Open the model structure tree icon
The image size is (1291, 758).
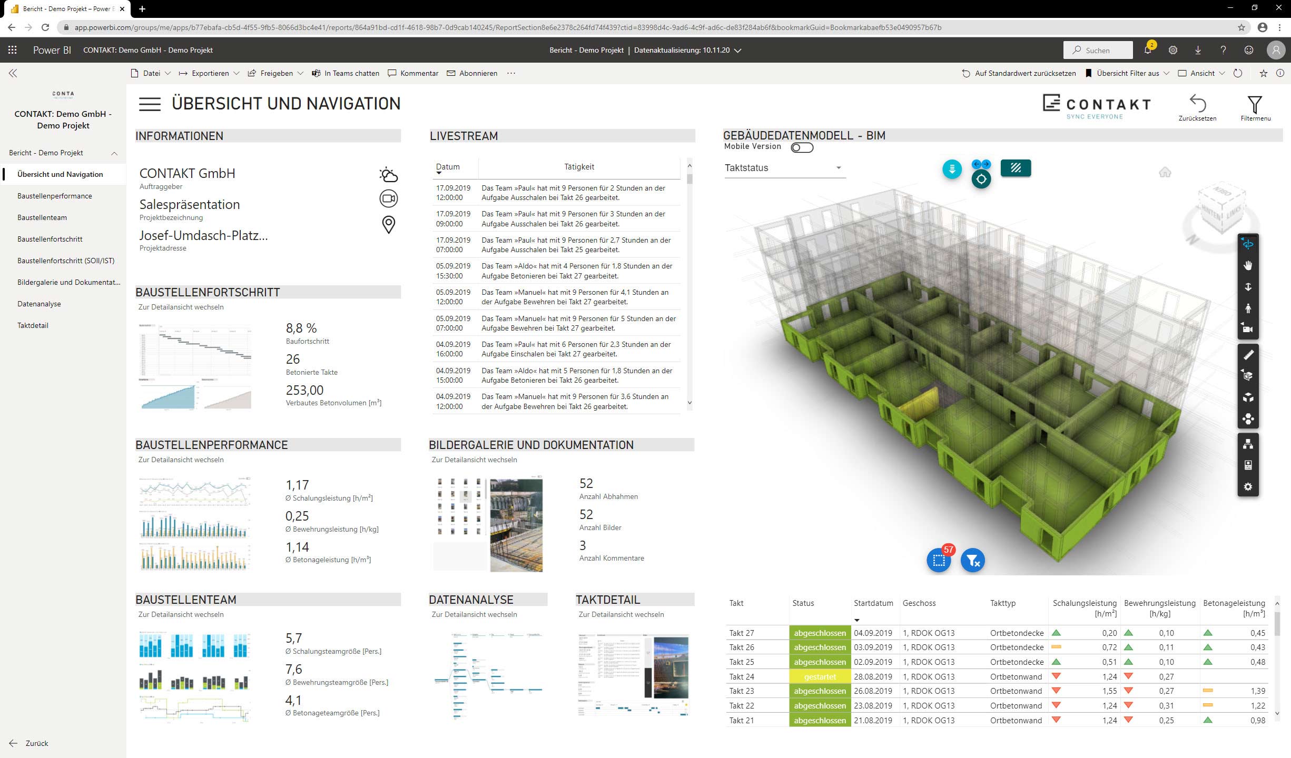point(1248,444)
